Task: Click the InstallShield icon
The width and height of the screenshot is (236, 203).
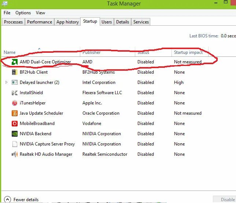Action: point(15,93)
